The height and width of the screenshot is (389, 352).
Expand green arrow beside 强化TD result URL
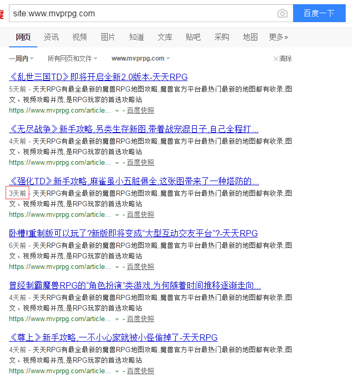point(117,215)
